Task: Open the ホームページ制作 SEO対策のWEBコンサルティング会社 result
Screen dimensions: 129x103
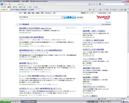Action: point(43,76)
